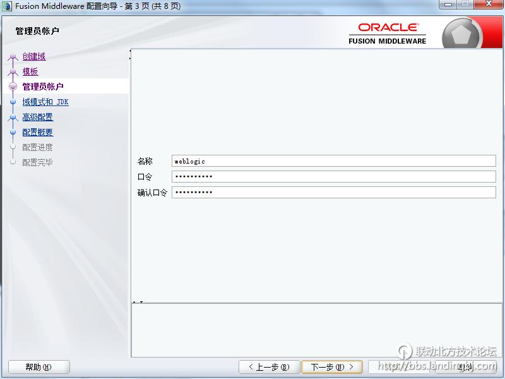Navigate to 高级配置 step
The image size is (505, 379).
tap(38, 117)
